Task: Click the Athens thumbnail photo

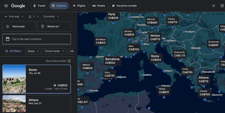Action: [14, 104]
